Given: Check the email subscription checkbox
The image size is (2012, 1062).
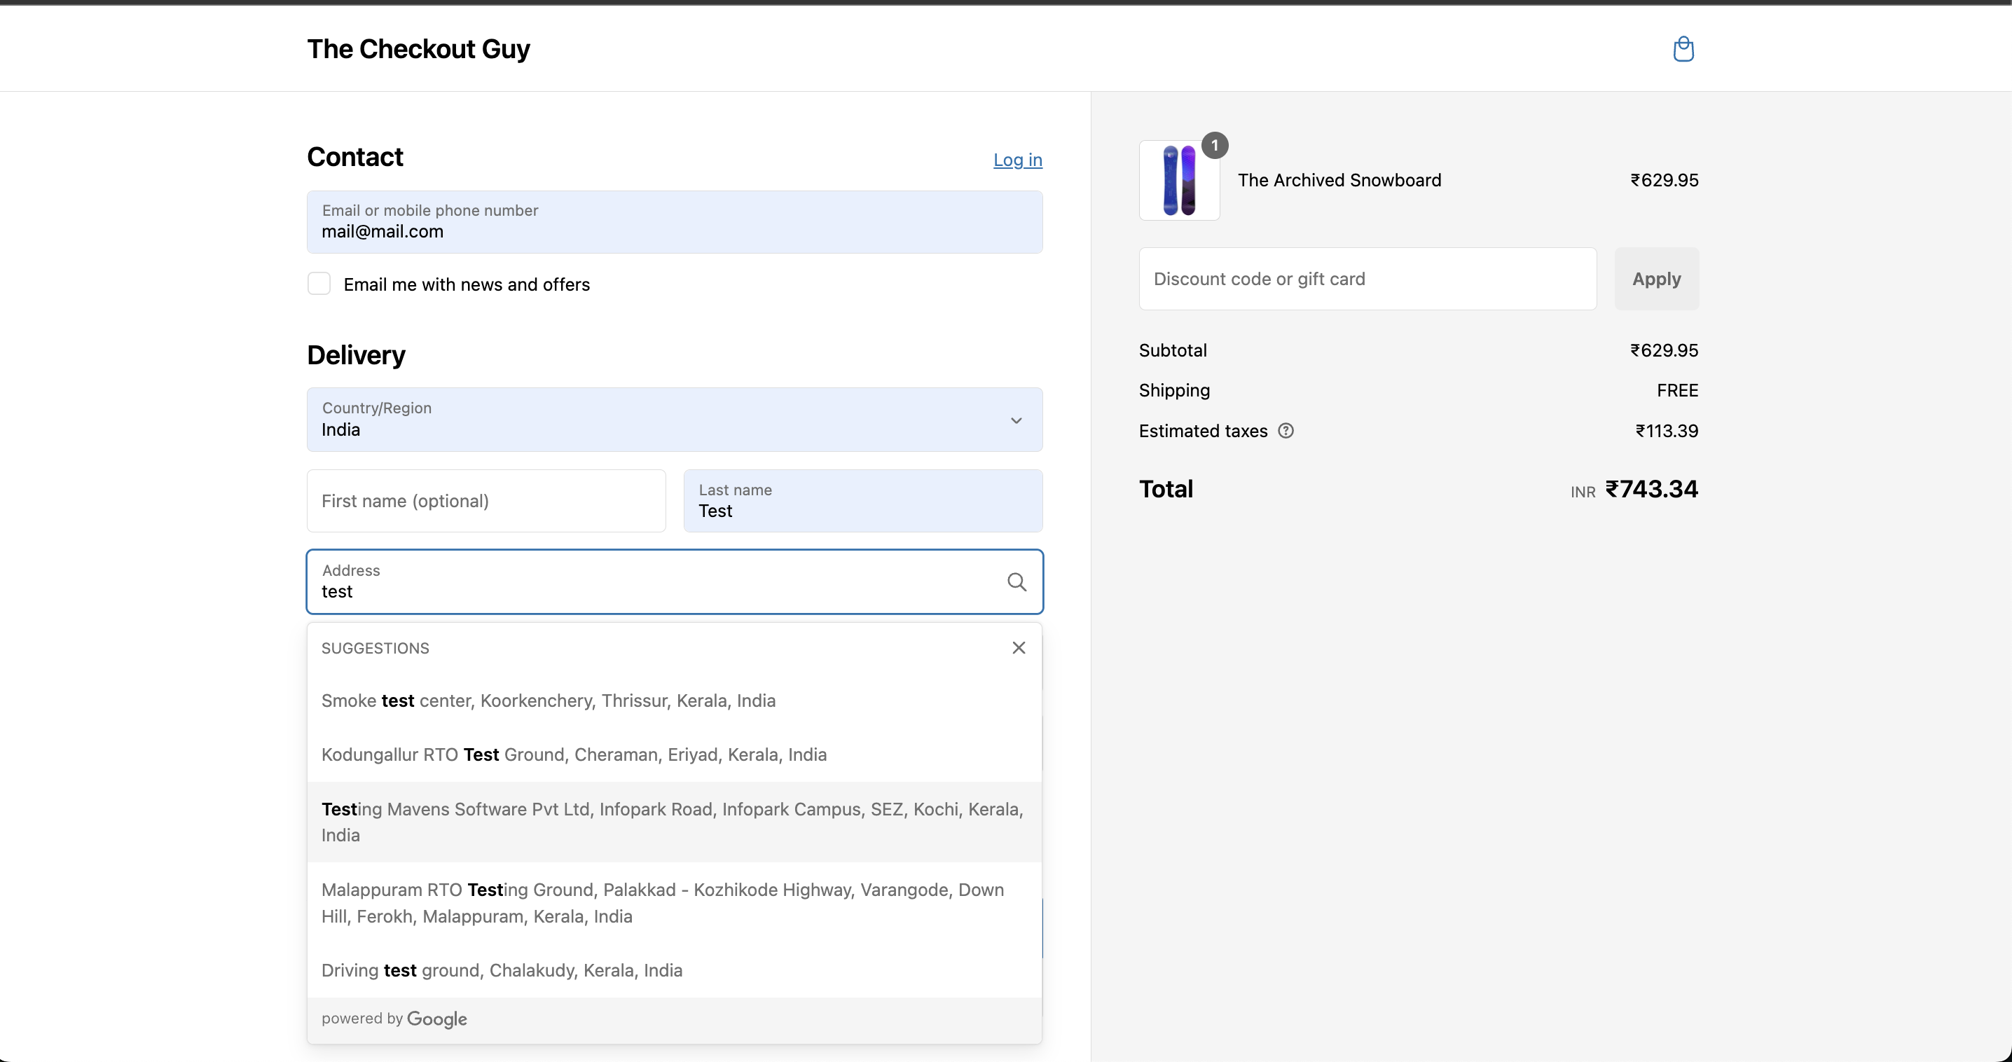Looking at the screenshot, I should coord(319,284).
